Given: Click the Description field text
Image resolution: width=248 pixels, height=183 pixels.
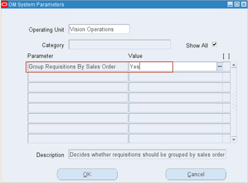Looking at the screenshot, I should (147, 154).
